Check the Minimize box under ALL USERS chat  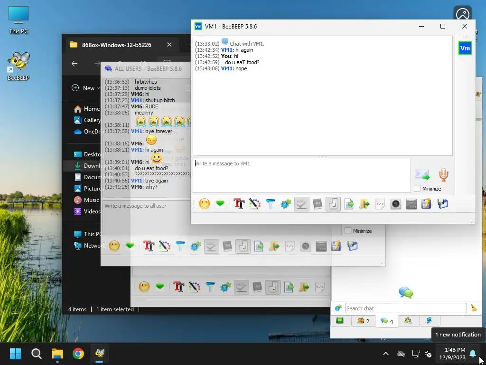[x=348, y=231]
